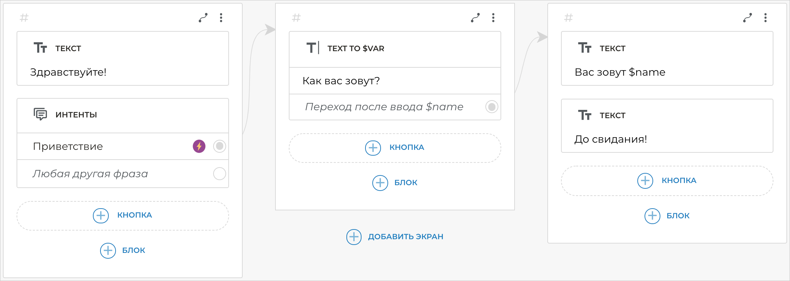Viewport: 790px width, 281px height.
Task: Select connector circle after Переход после ввода
Action: pos(492,107)
